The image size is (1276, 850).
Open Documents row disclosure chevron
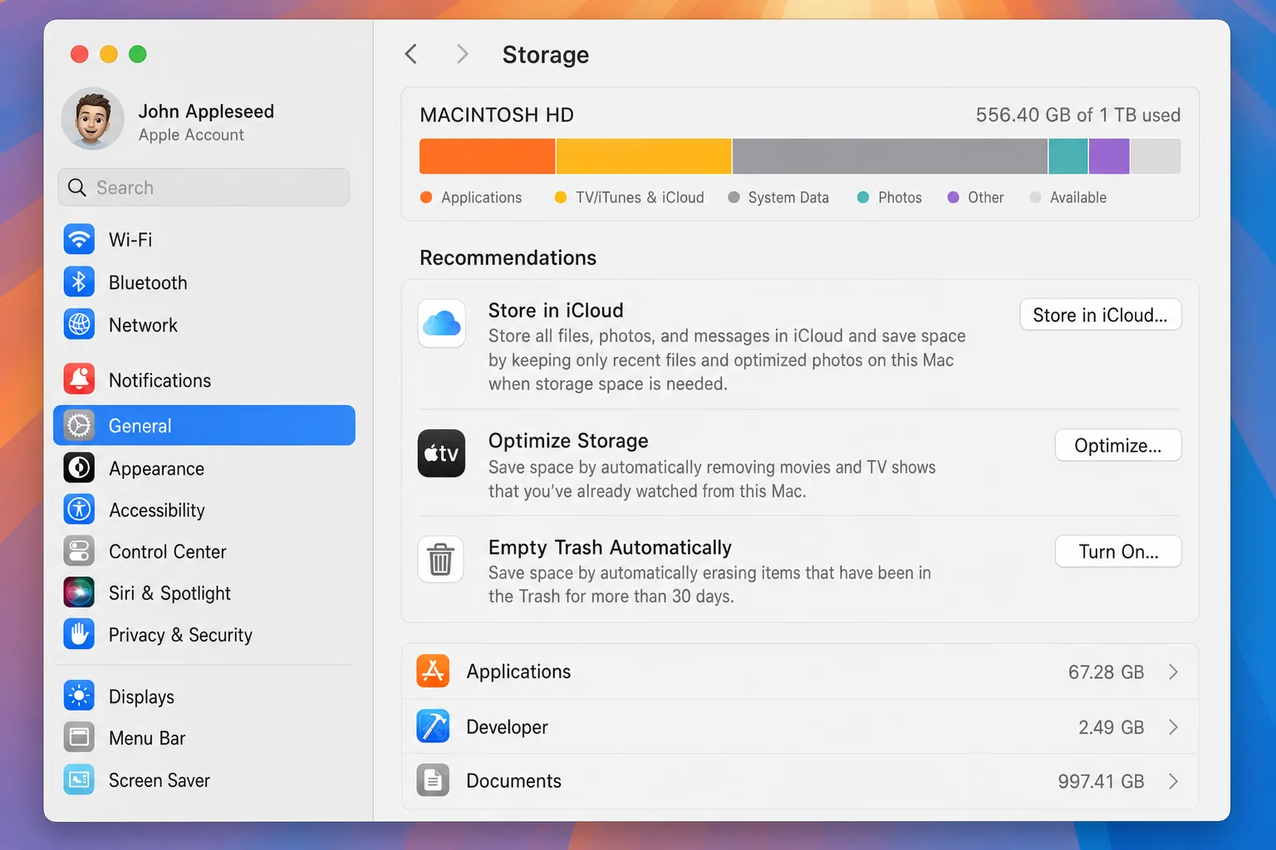[1173, 781]
